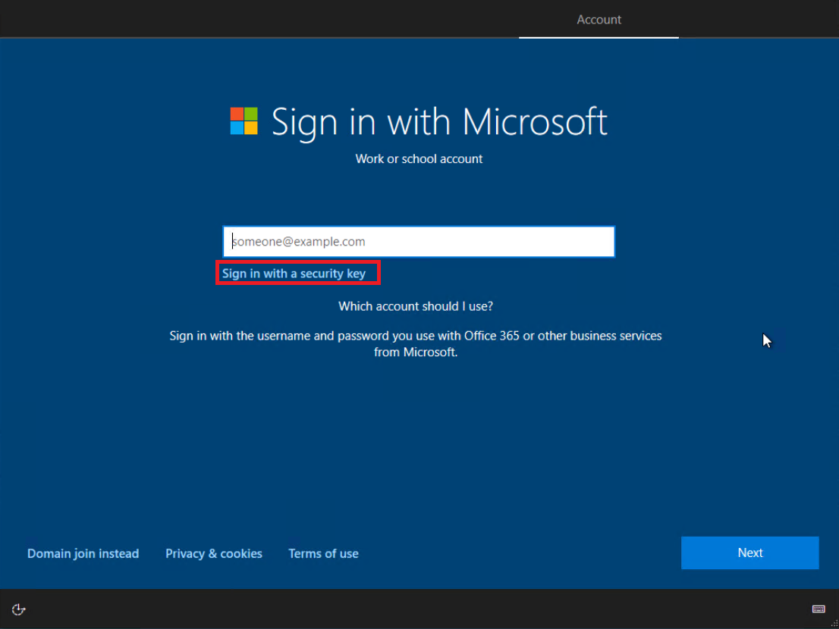Click the 'from Microsoft.' line of the description
Viewport: 839px width, 629px height.
point(416,352)
